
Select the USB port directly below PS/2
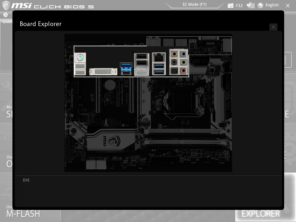click(x=80, y=66)
